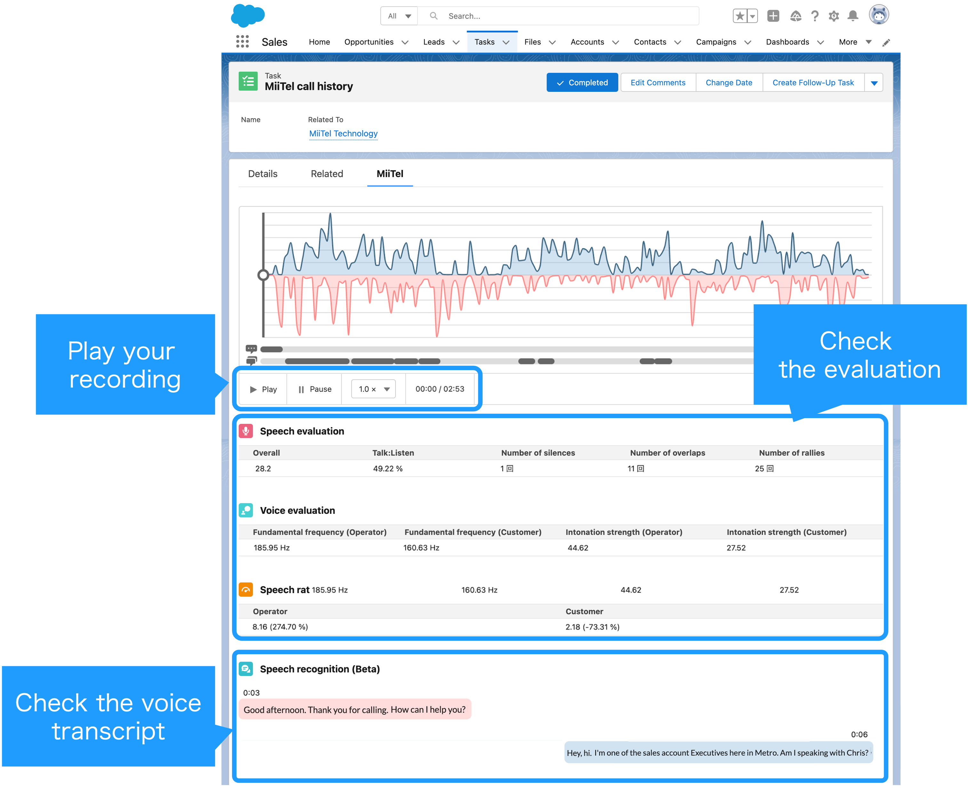968x793 pixels.
Task: Click the Speech rate gauge icon
Action: [x=246, y=589]
